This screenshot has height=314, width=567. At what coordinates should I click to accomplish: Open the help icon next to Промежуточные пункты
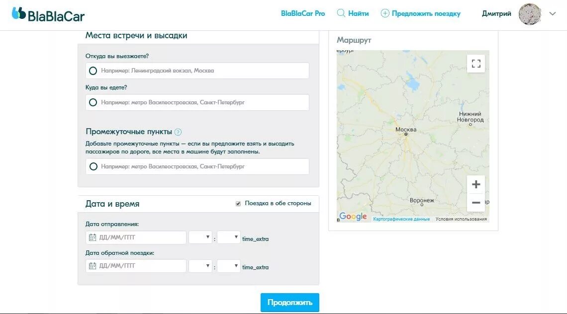coord(178,132)
